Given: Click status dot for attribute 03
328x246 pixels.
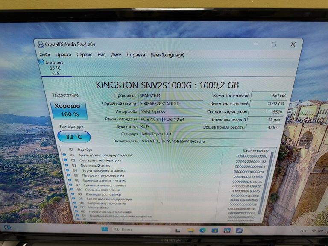Looking at the screenshot, I should (x=67, y=165).
